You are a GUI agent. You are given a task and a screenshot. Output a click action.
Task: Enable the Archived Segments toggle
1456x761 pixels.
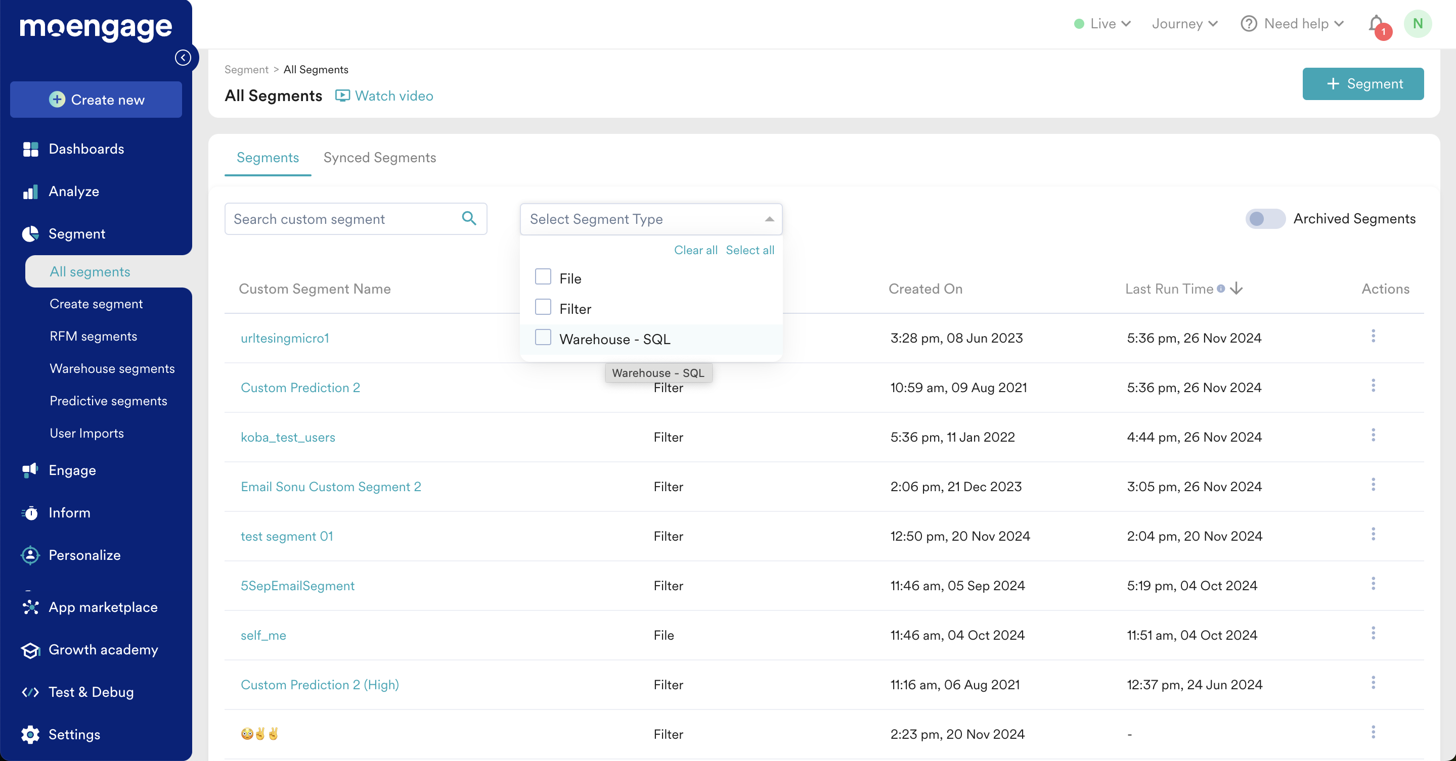pyautogui.click(x=1265, y=219)
